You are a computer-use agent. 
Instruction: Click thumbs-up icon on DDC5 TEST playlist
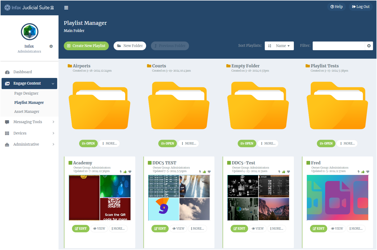point(204,172)
